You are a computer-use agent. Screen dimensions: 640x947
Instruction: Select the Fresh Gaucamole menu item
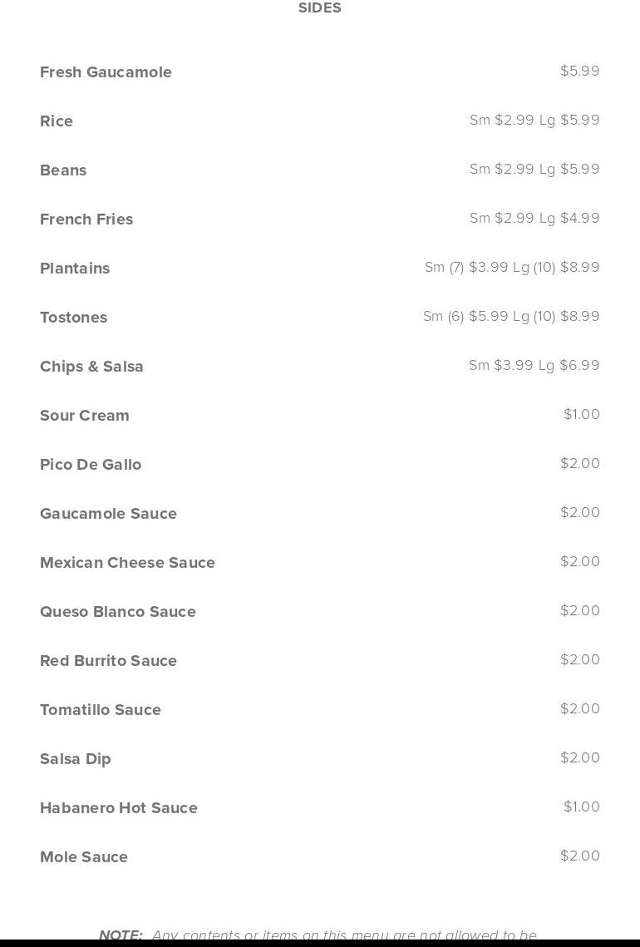[x=106, y=72]
